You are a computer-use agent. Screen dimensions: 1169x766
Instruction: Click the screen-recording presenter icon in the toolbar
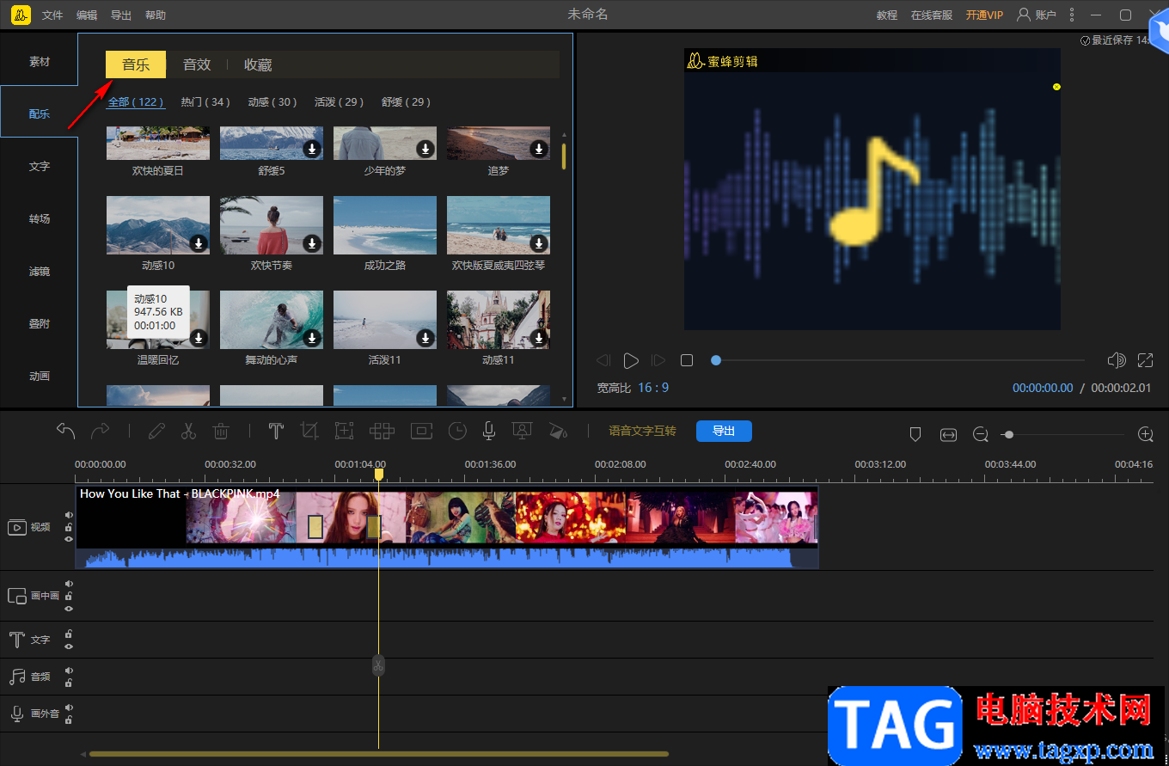tap(521, 431)
